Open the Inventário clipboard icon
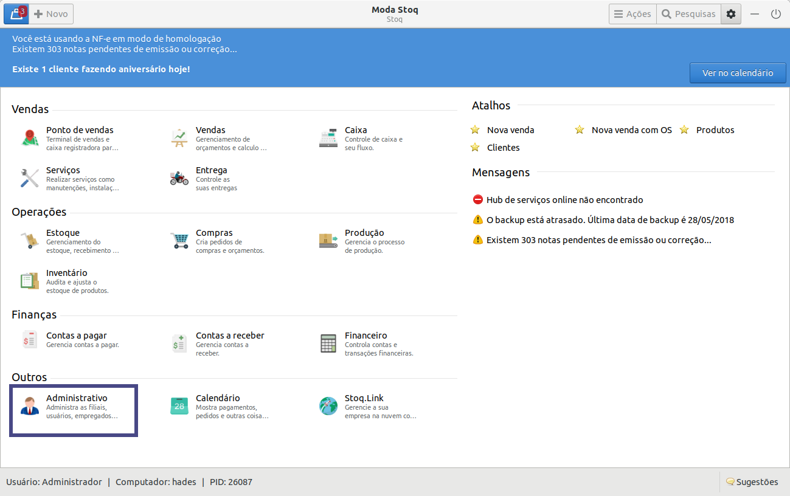Viewport: 790px width, 496px height. click(30, 281)
